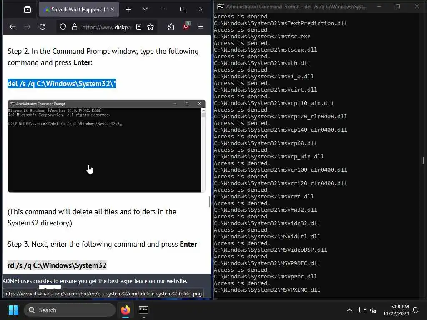Bookmark this page with the star

151,27
